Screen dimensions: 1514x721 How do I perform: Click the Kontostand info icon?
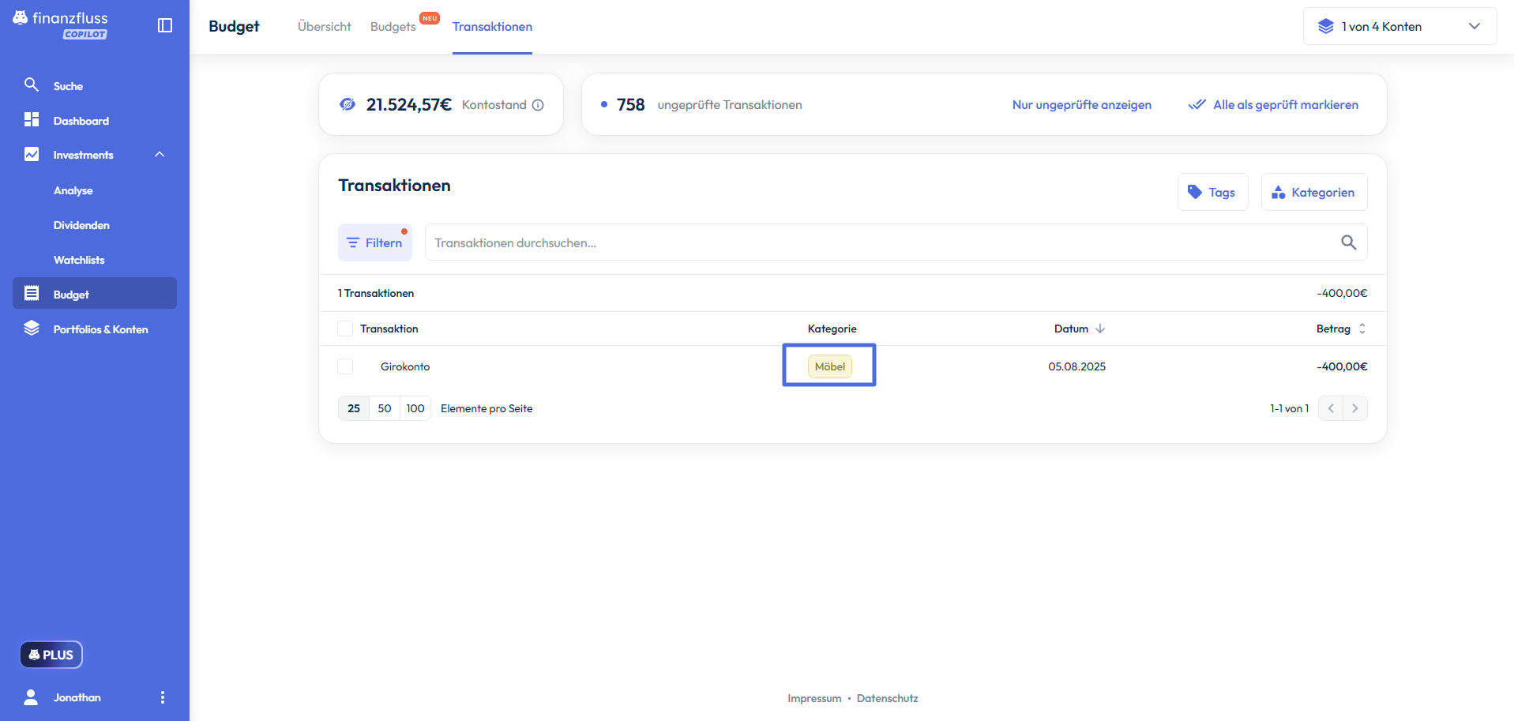point(538,105)
